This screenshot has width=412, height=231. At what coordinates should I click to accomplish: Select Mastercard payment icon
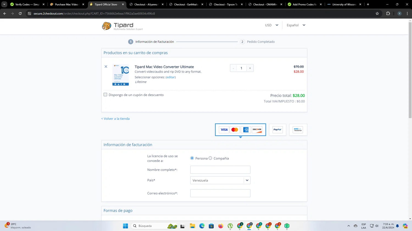(235, 130)
